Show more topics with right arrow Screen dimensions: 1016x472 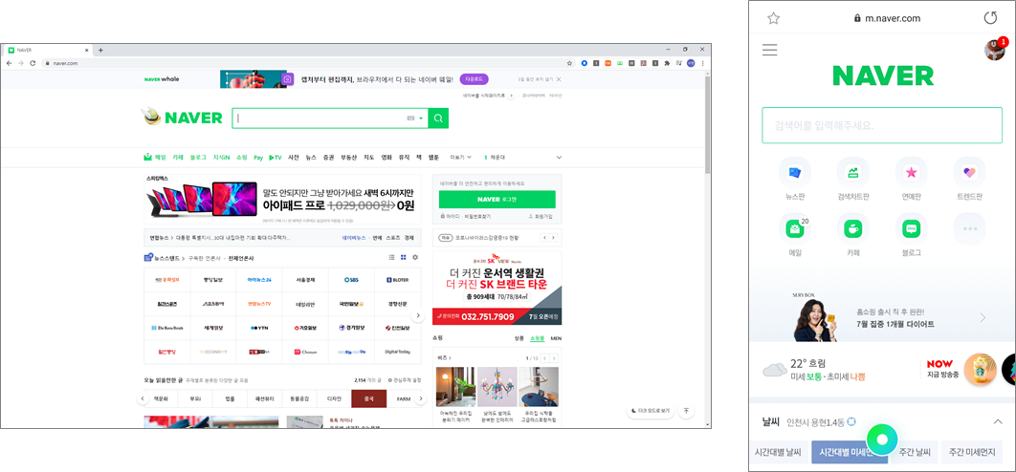click(x=421, y=398)
